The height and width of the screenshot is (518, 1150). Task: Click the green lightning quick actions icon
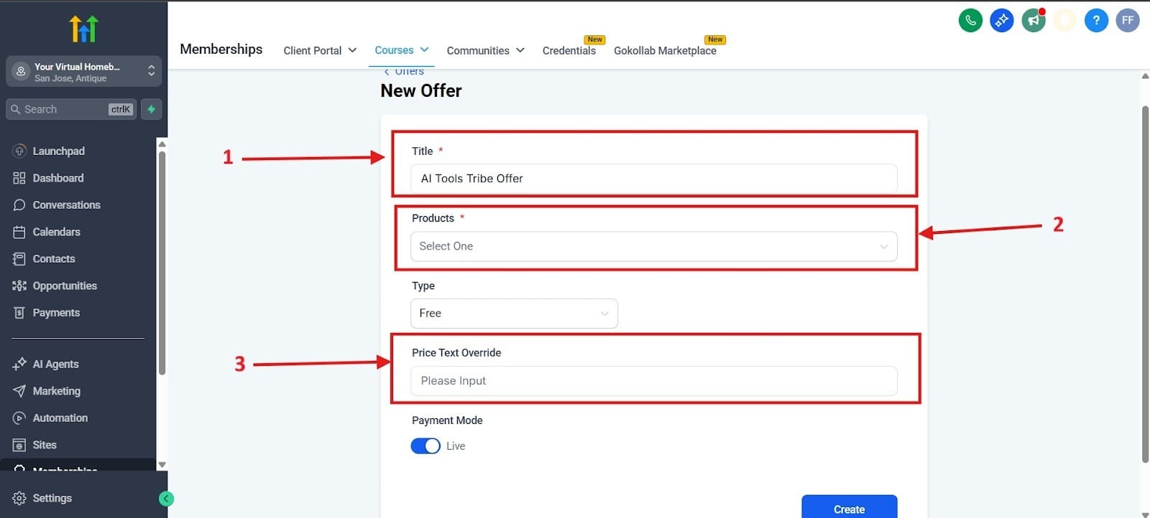[x=151, y=109]
